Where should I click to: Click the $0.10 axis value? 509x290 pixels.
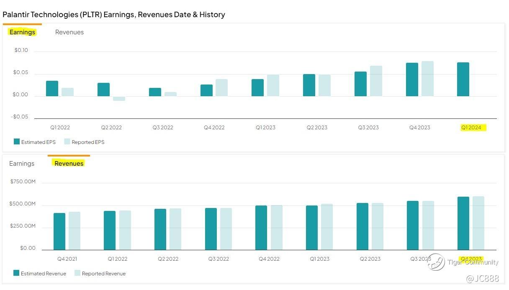[x=21, y=50]
